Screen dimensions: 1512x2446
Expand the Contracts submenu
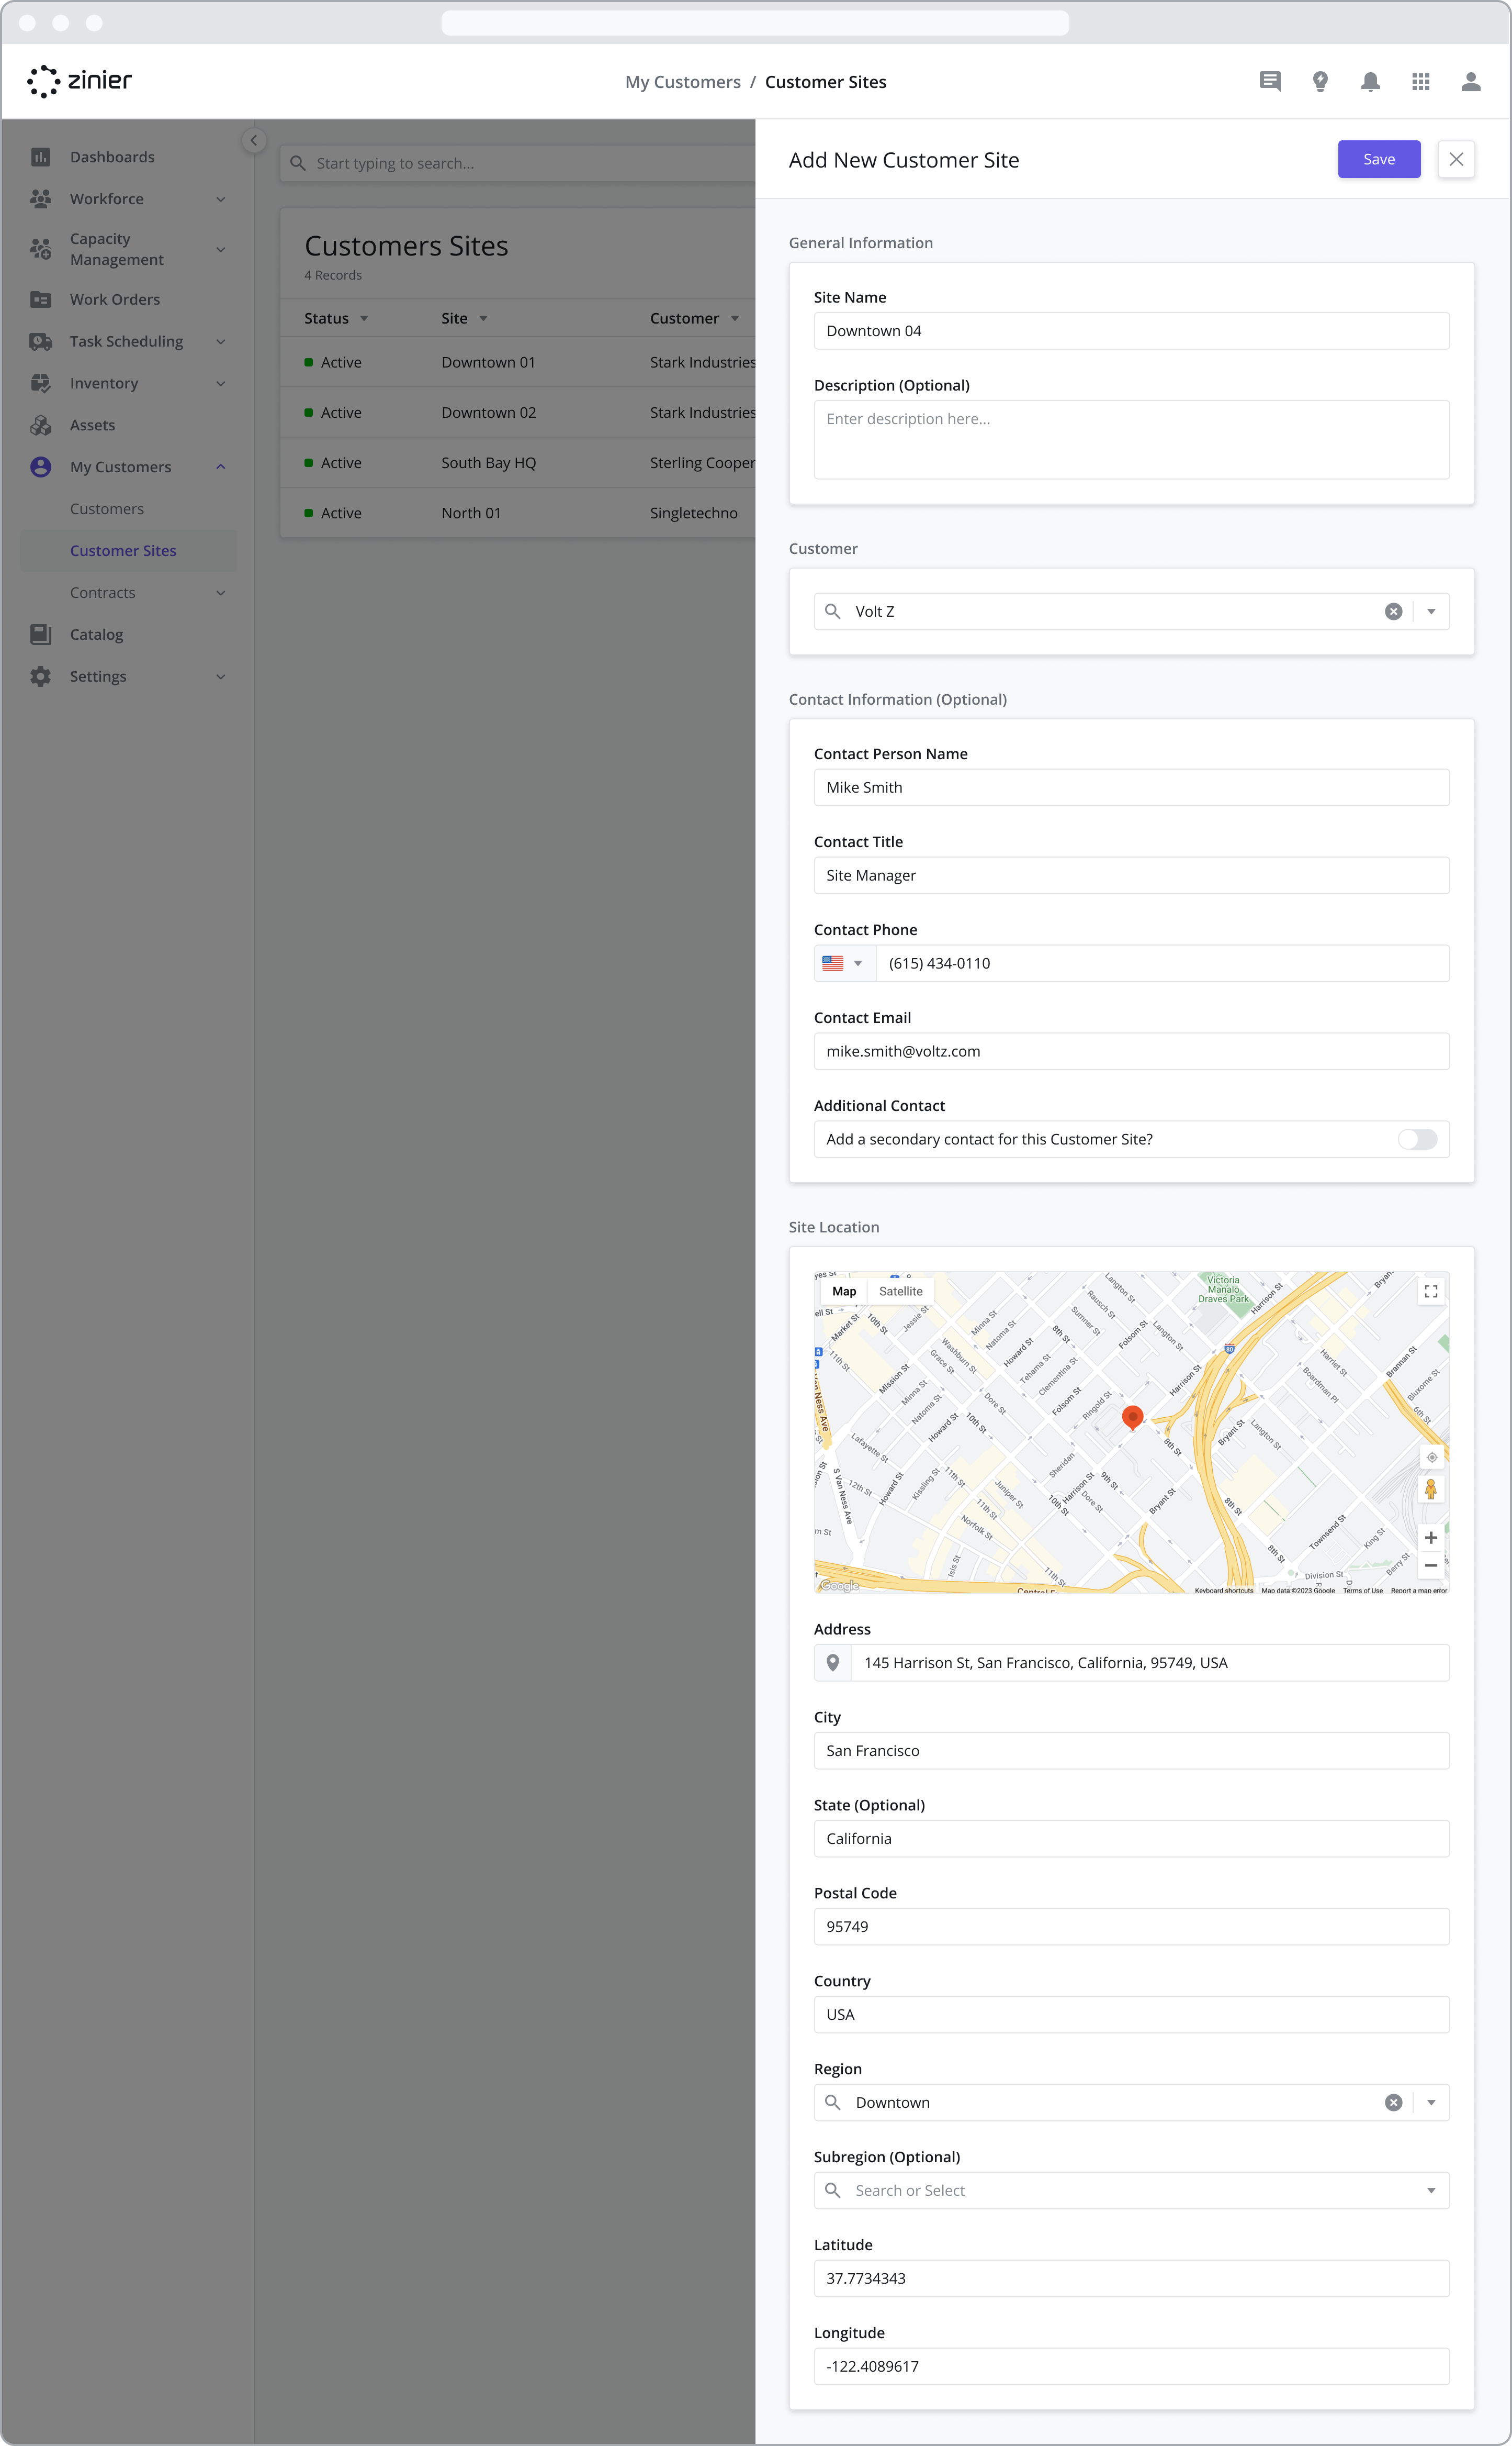coord(221,593)
